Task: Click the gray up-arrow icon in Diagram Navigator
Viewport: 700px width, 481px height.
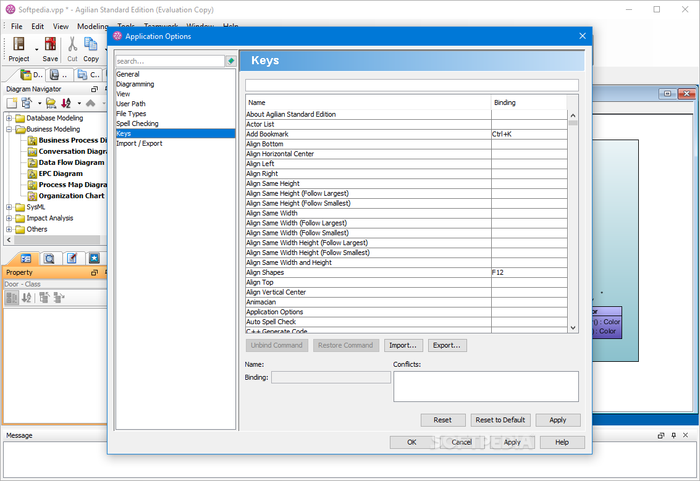Action: [90, 104]
